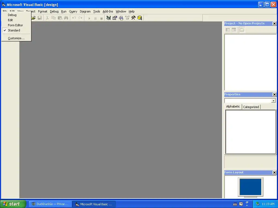278x208 pixels.
Task: Open the Run menu
Action: tap(64, 11)
